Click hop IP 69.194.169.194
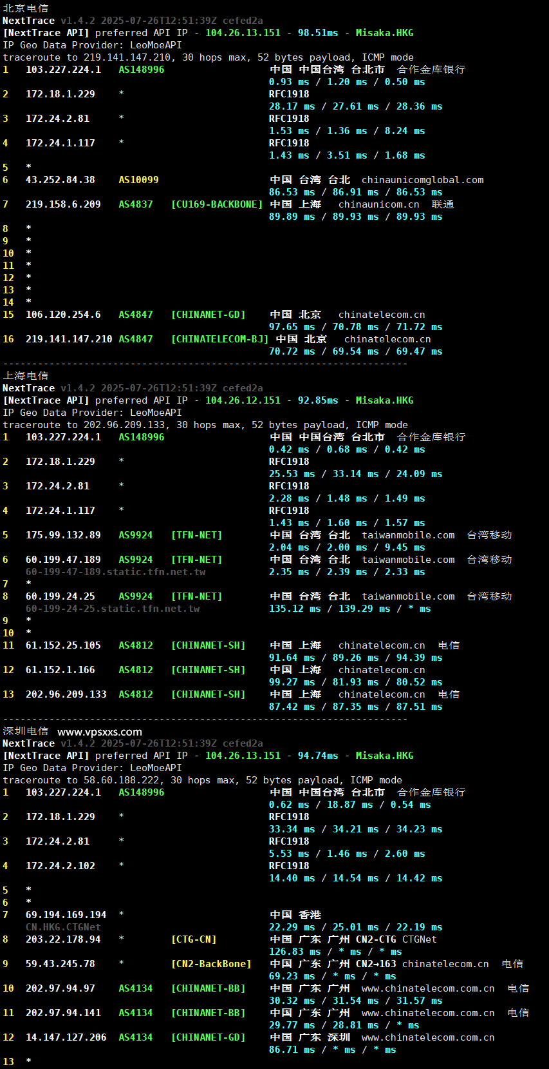This screenshot has height=1069, width=549. 66,915
